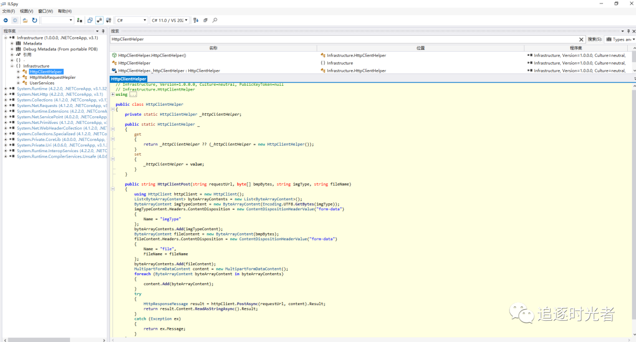Clear search text with the X icon
This screenshot has width=636, height=342.
(x=581, y=39)
